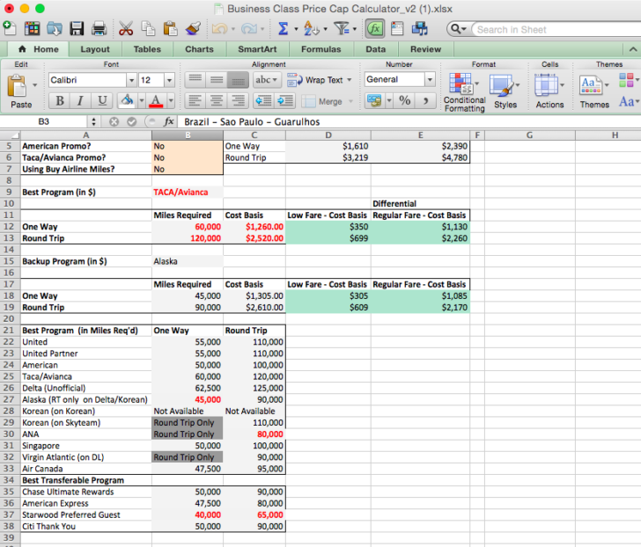Screen dimensions: 641x547
Task: Apply comma style
Action: (425, 100)
